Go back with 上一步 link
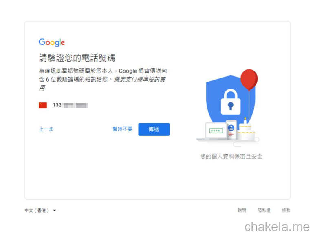The width and height of the screenshot is (313, 235). [46, 129]
